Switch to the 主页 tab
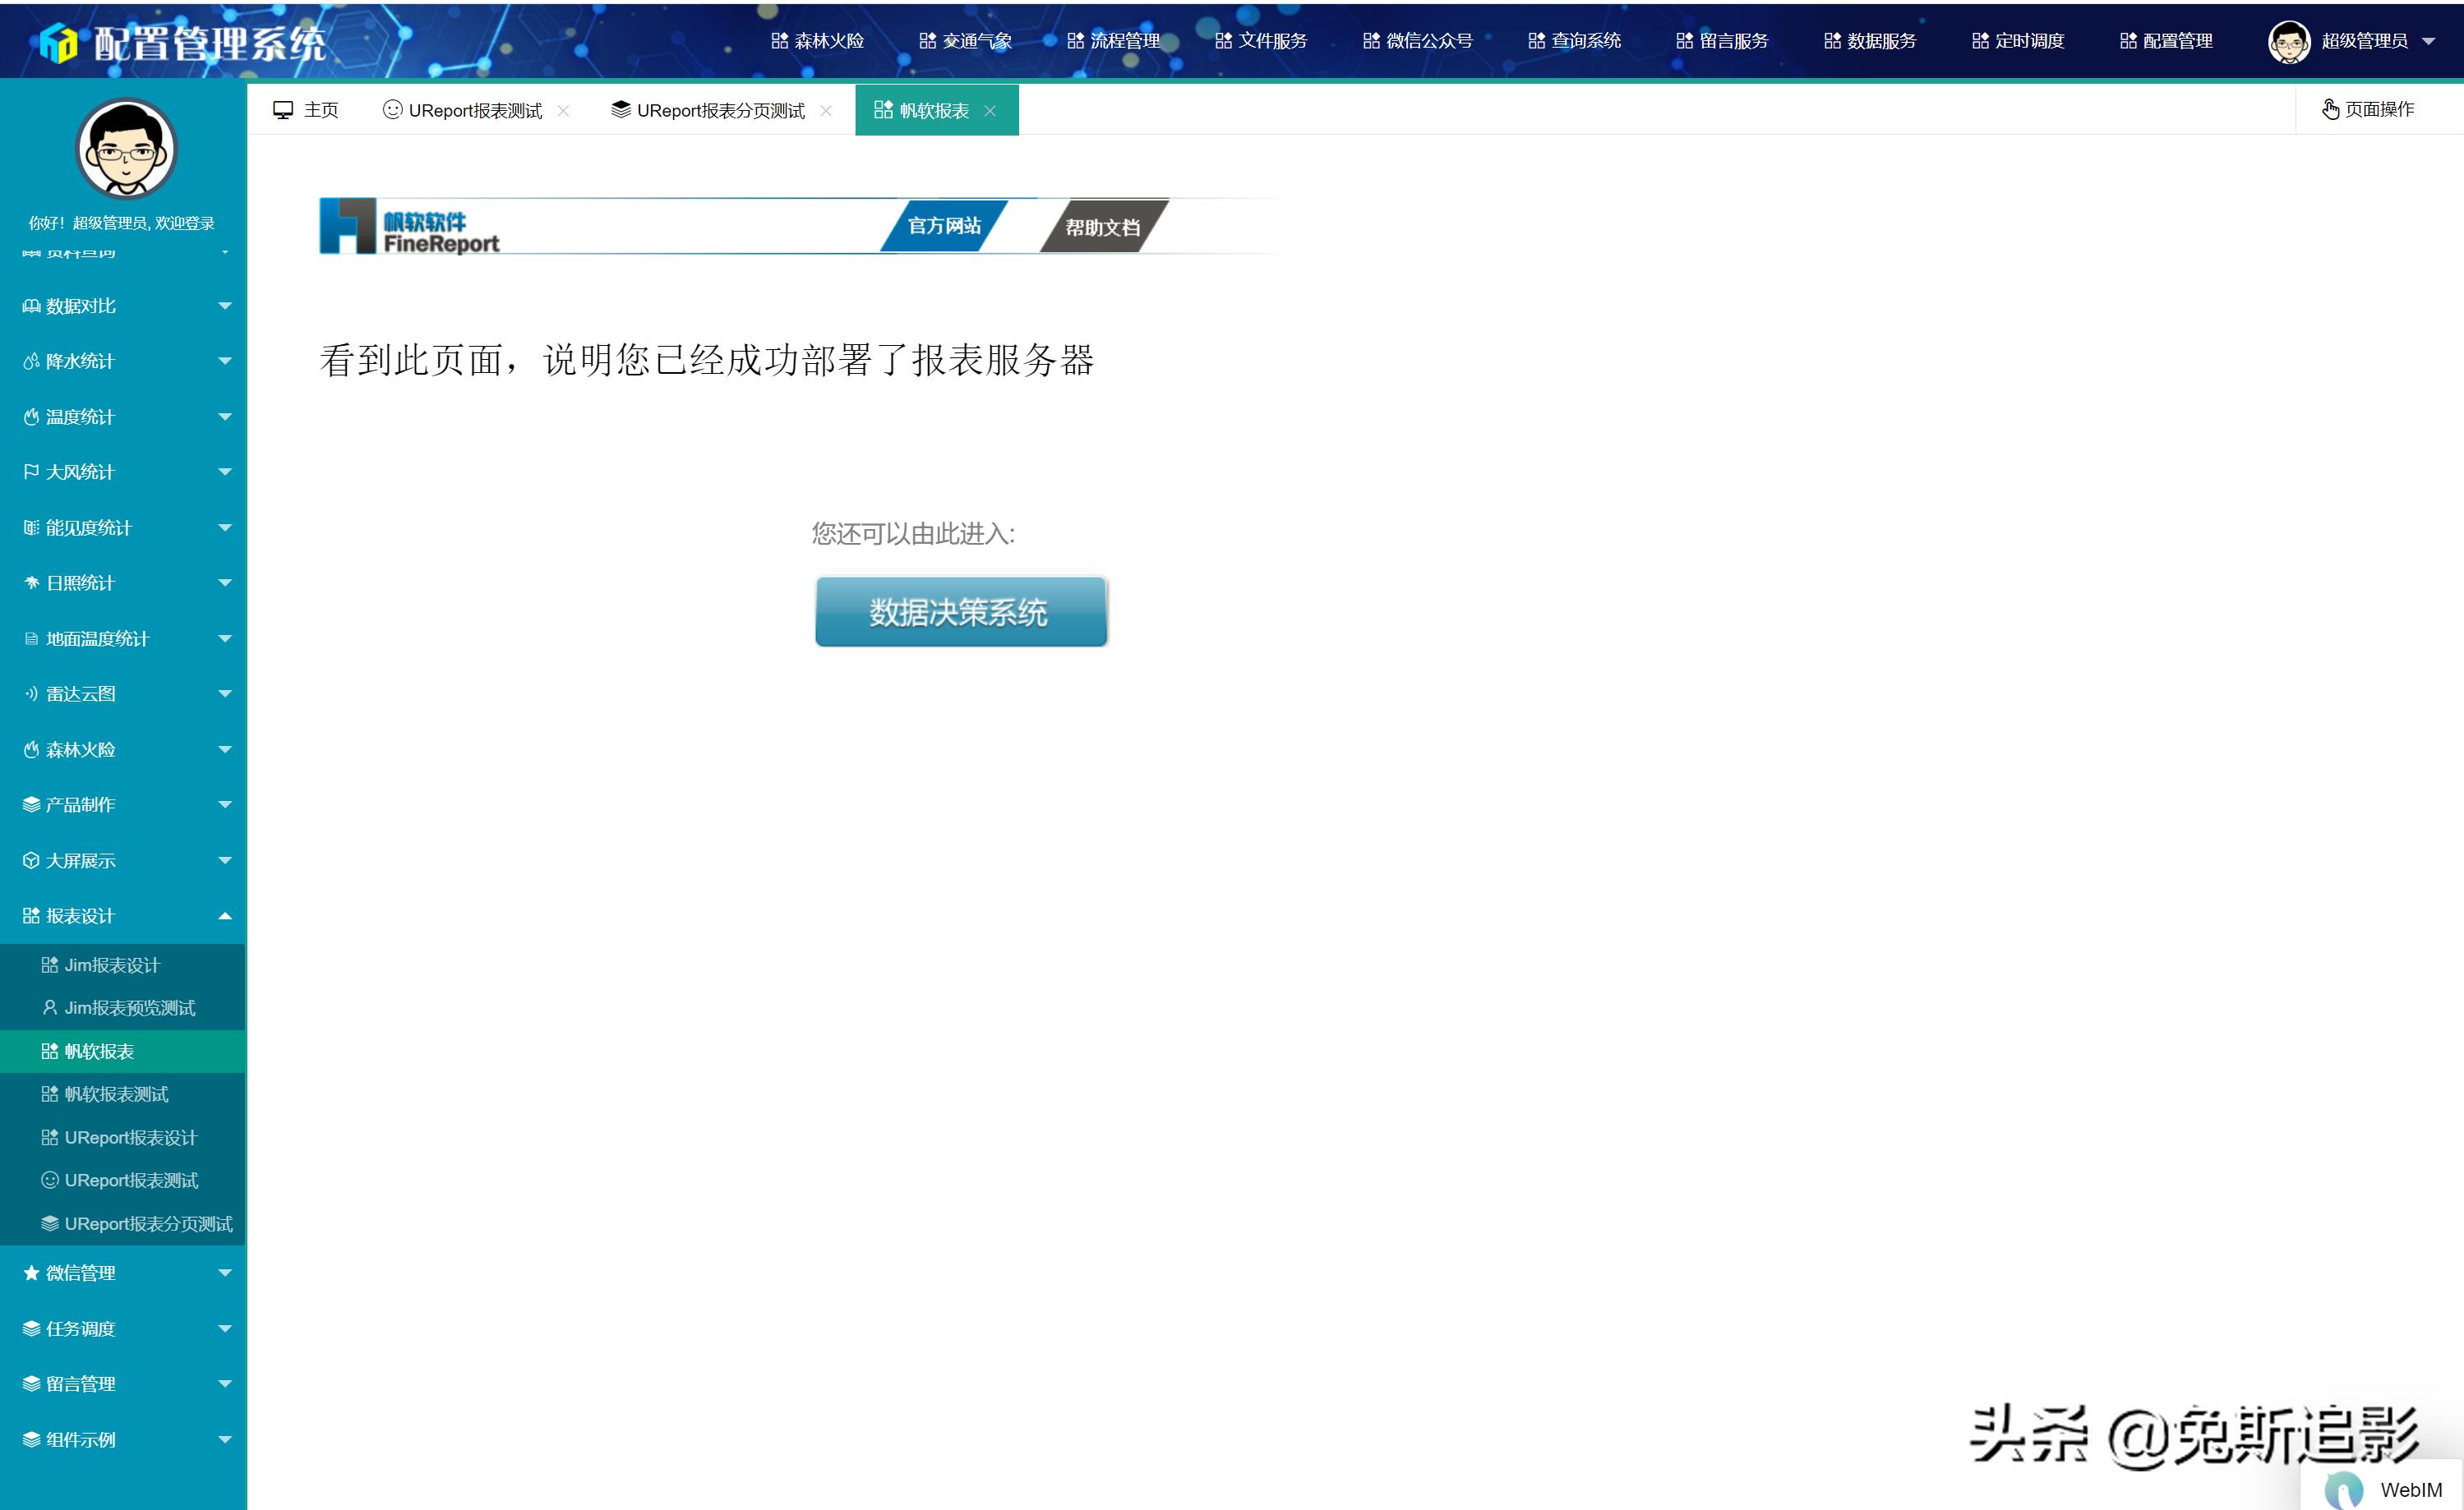This screenshot has height=1510, width=2464. 318,110
